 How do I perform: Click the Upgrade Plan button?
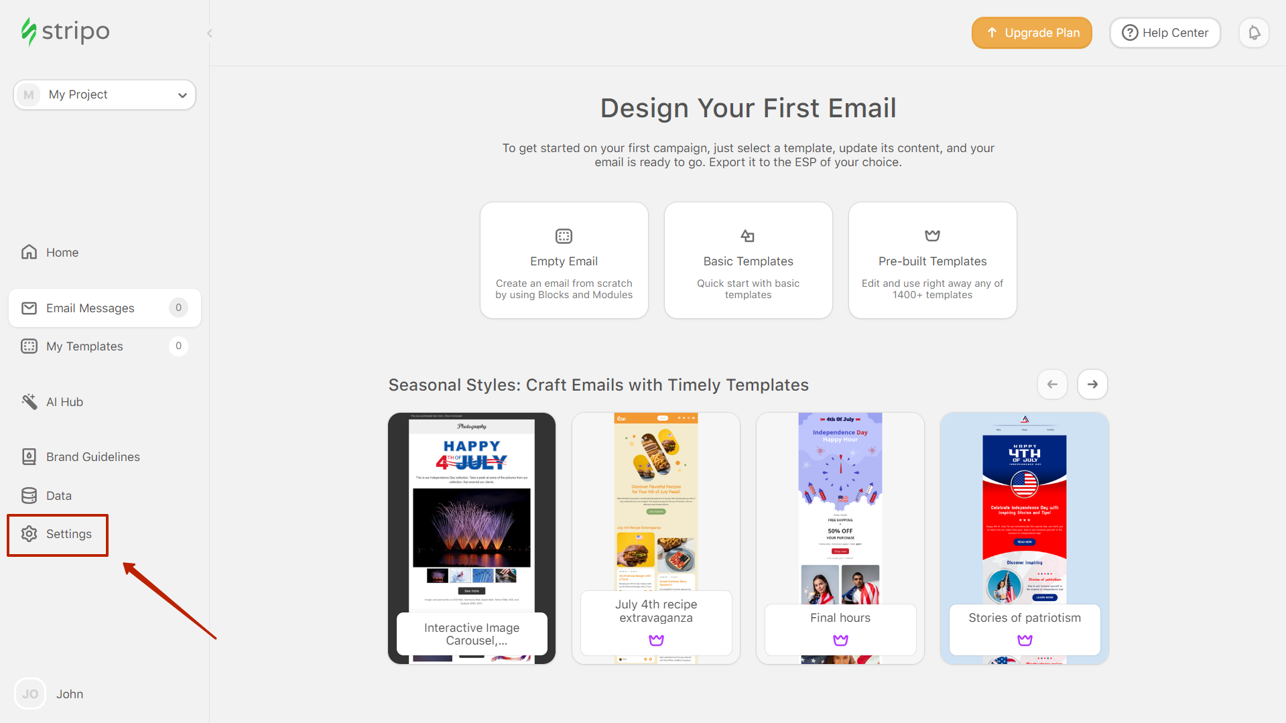coord(1031,33)
